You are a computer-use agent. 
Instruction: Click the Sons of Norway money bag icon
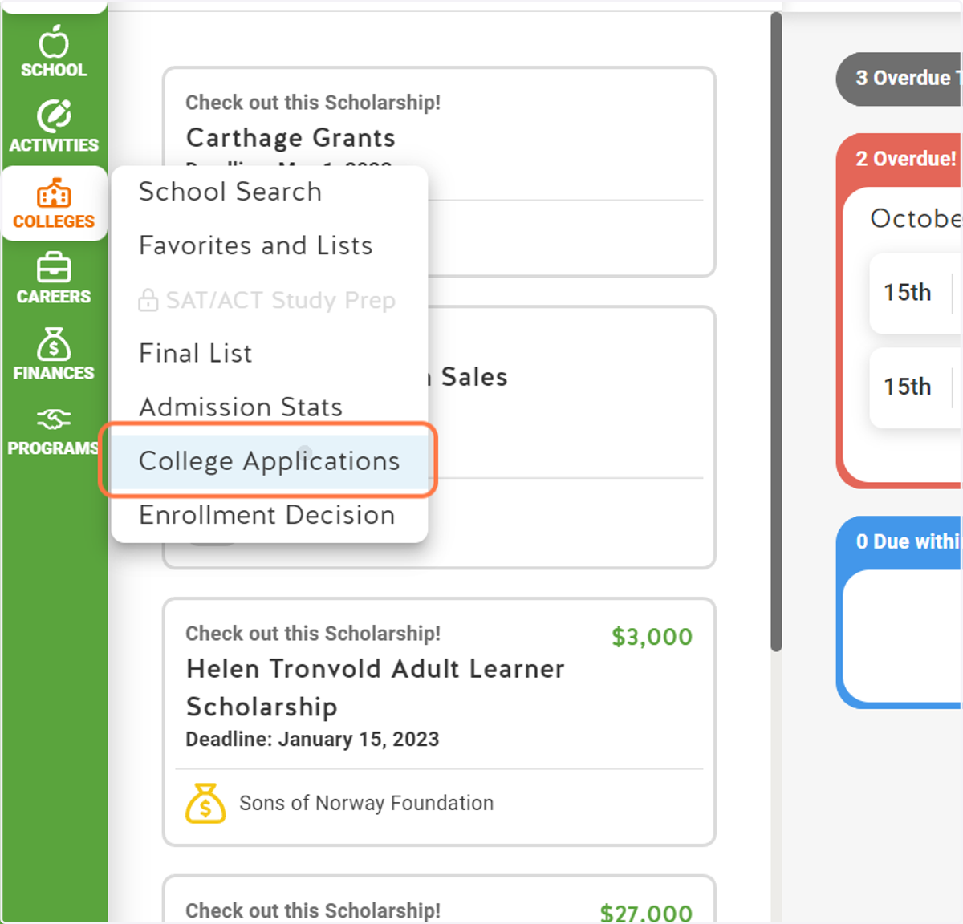205,803
